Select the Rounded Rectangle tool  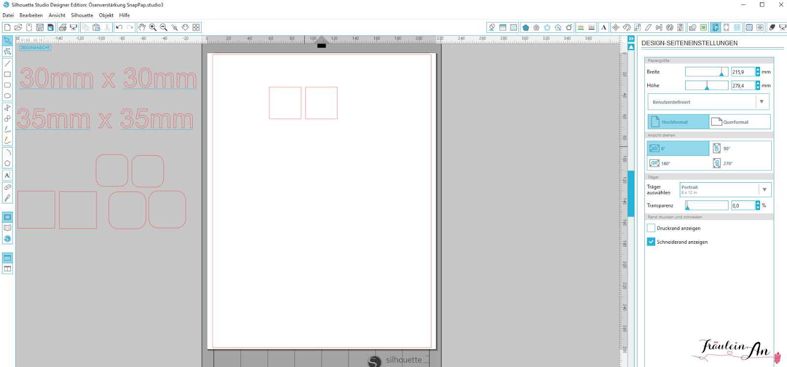pyautogui.click(x=7, y=85)
